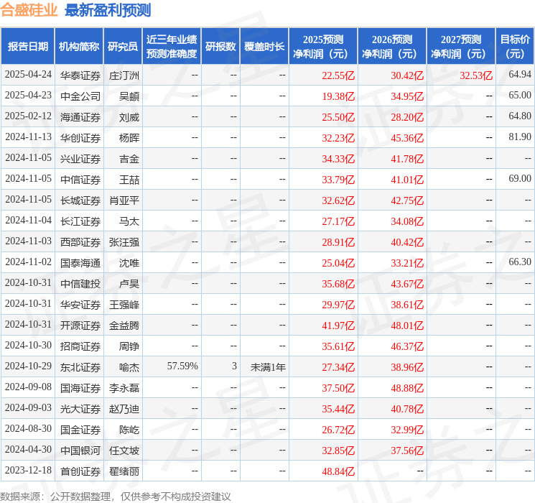Click the 覆盖时长 column header
The width and height of the screenshot is (535, 503).
(264, 46)
